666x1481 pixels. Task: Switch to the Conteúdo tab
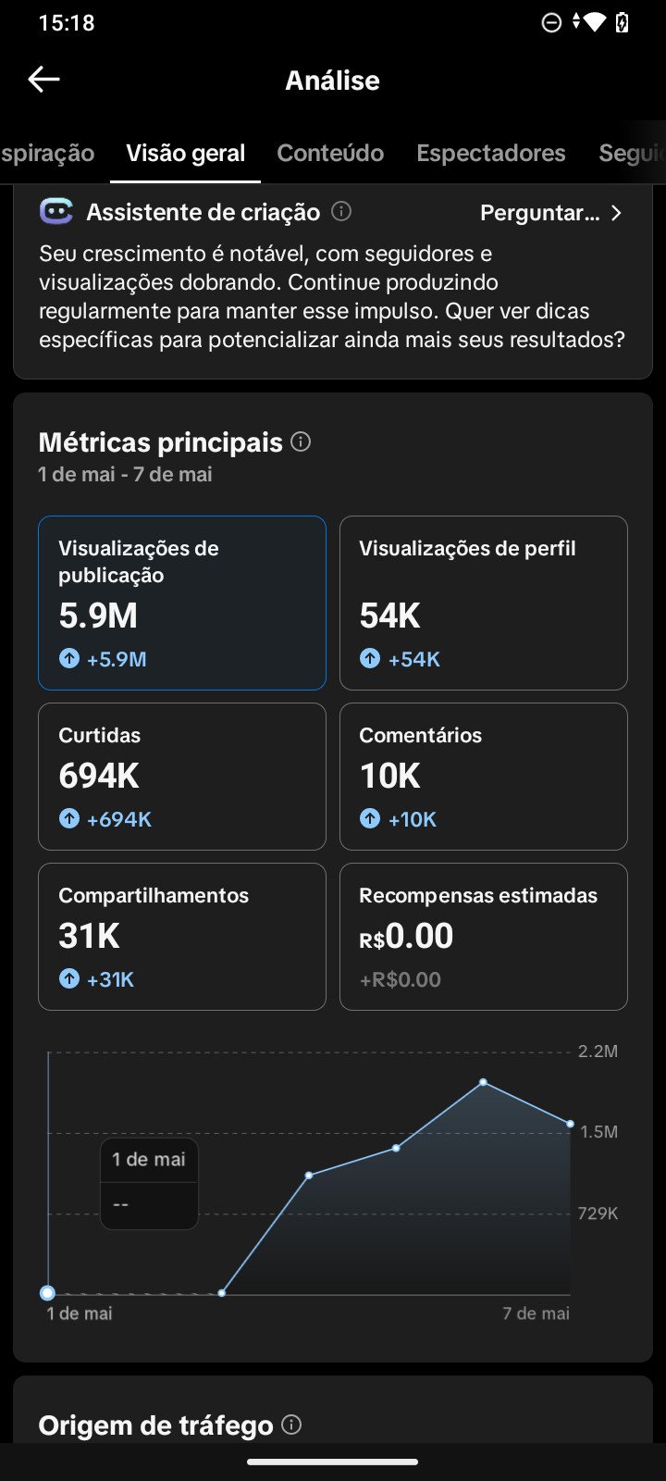tap(330, 153)
